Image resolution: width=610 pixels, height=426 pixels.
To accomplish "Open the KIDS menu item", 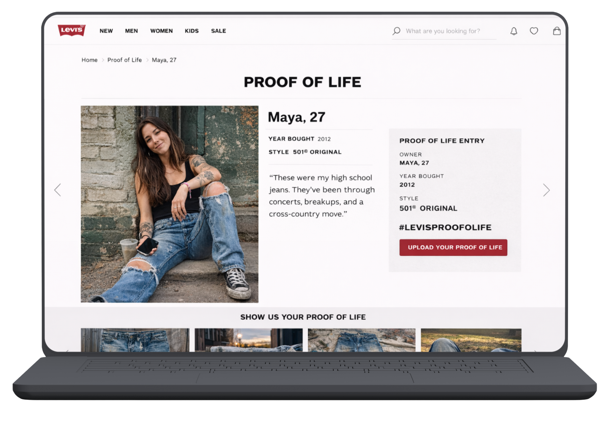I will tap(192, 31).
